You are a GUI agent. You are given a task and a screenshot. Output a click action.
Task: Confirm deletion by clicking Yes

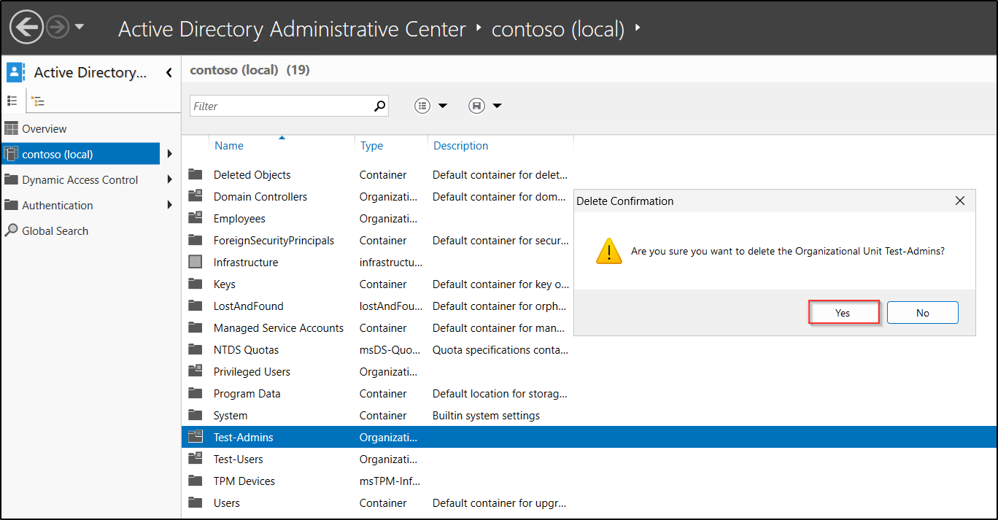(x=843, y=312)
